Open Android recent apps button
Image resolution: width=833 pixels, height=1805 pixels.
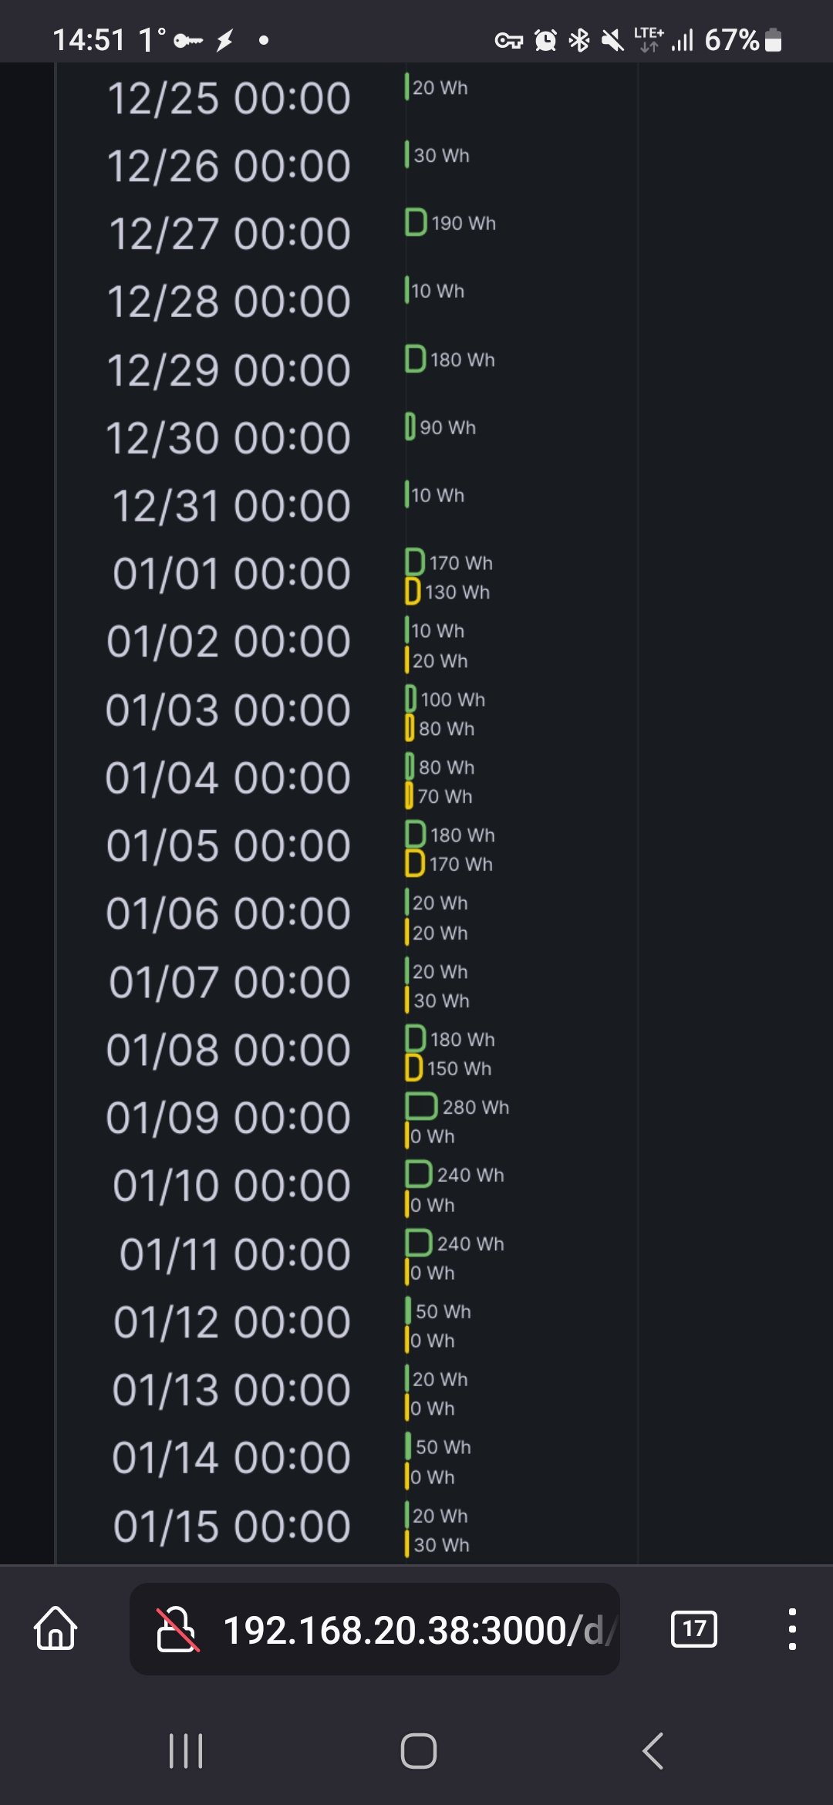tap(186, 1750)
